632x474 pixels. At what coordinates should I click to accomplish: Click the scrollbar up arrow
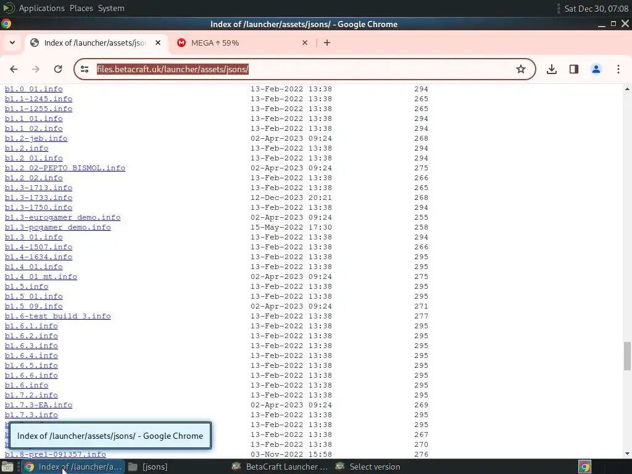pos(627,89)
